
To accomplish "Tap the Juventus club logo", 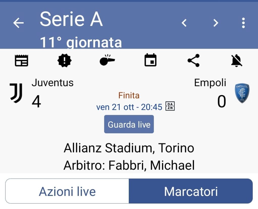I will 16,93.
